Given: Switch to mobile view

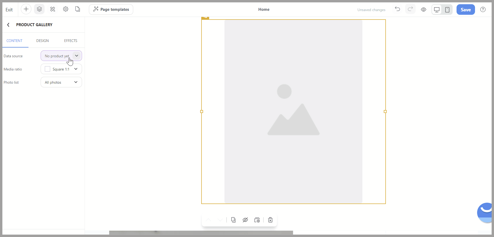Looking at the screenshot, I should coord(447,10).
